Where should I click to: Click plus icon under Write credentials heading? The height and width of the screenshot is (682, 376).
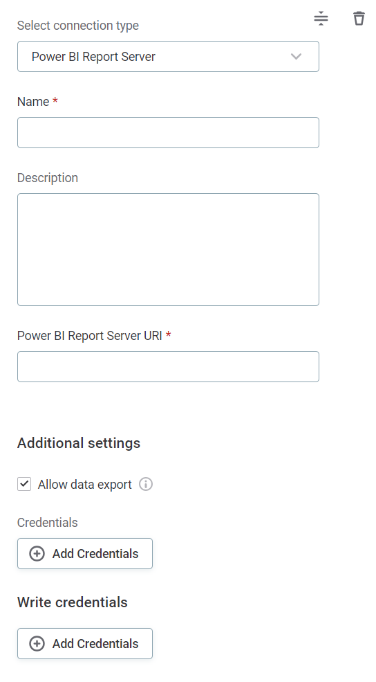point(37,644)
